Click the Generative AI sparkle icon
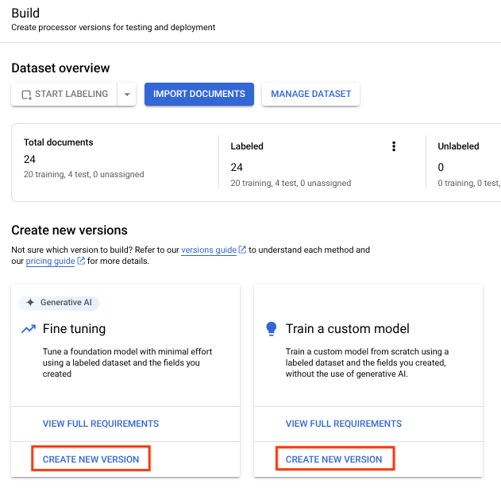Screen dimensions: 501x488 [x=30, y=303]
